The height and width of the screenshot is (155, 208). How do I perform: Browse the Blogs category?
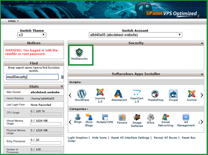pos(78,119)
